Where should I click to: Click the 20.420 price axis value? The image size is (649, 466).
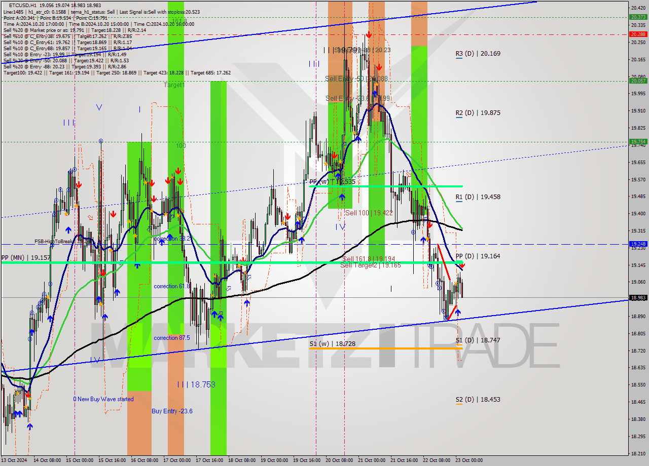coord(638,8)
